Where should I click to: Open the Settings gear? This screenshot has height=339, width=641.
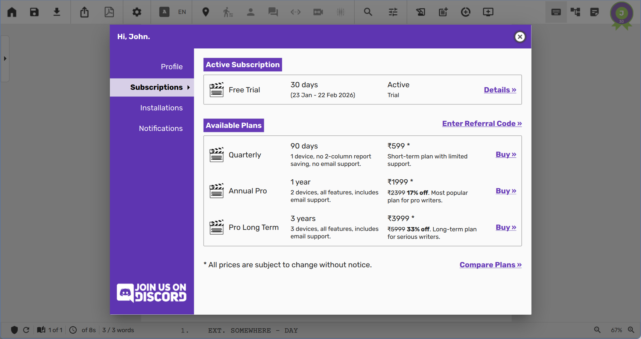[x=136, y=12]
